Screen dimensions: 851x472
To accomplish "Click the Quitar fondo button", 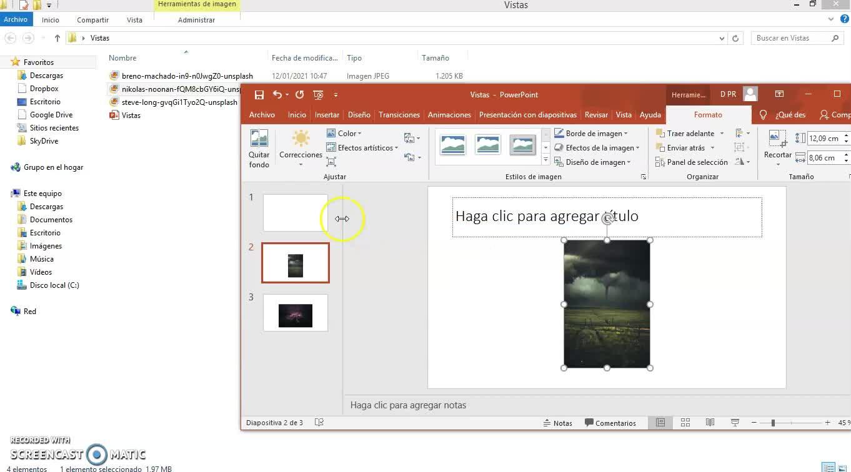I will (x=259, y=149).
